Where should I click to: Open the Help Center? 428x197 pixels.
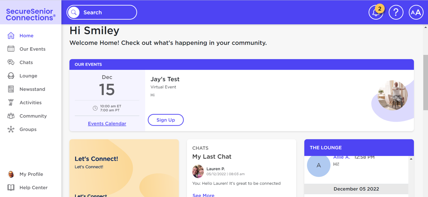33,188
